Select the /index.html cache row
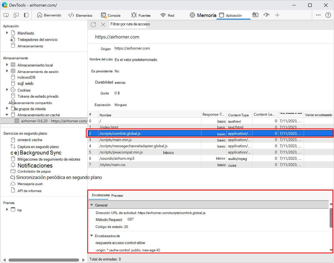The width and height of the screenshot is (334, 263). 210,127
